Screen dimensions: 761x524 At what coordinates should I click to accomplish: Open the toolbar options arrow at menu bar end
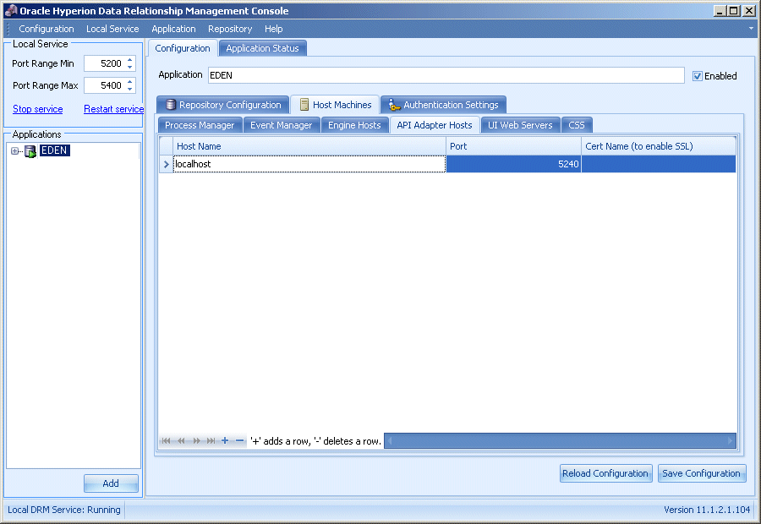[x=751, y=28]
